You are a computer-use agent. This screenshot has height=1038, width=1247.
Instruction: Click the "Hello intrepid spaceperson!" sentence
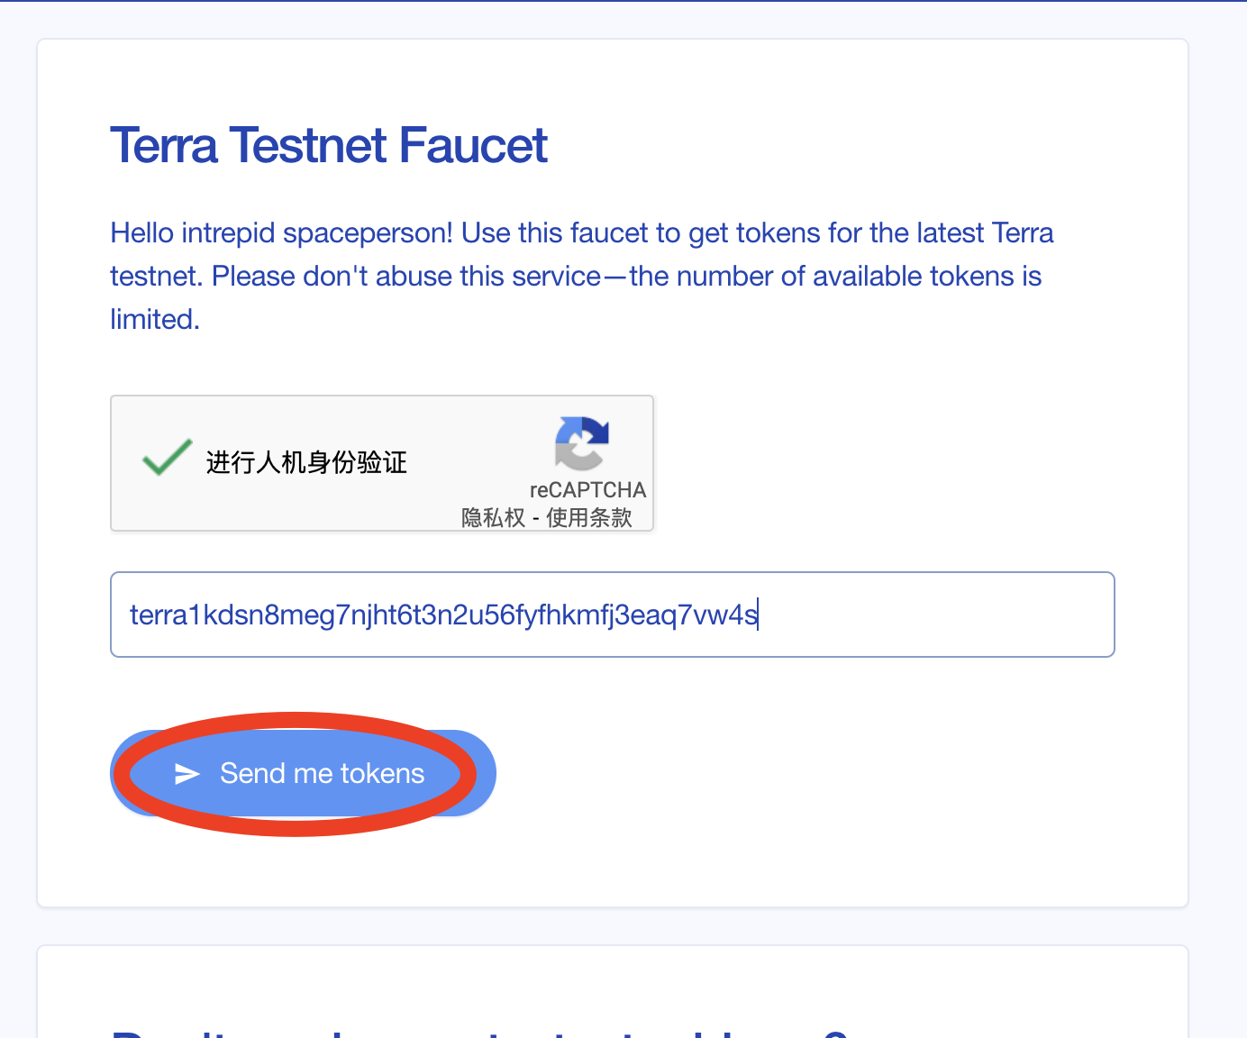(x=281, y=233)
